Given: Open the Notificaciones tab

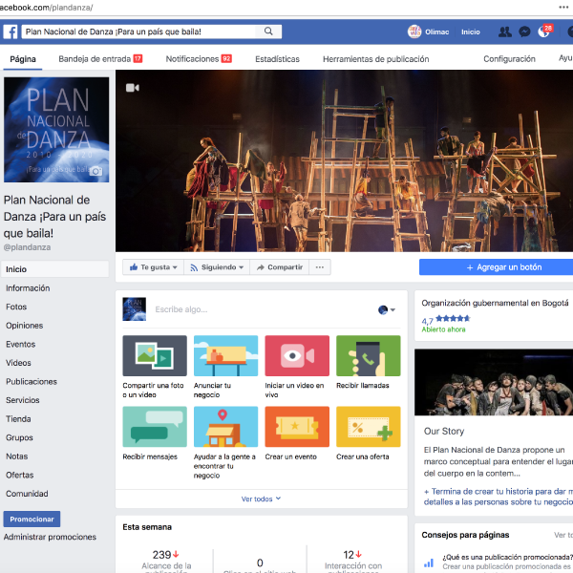Looking at the screenshot, I should coord(199,59).
